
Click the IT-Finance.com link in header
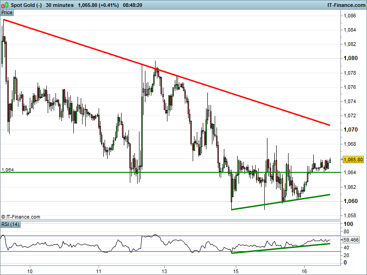pyautogui.click(x=344, y=5)
